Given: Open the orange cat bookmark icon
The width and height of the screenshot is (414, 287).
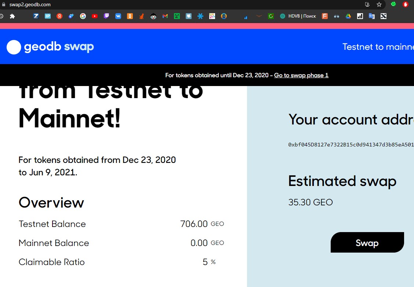Looking at the screenshot, I should (x=142, y=16).
